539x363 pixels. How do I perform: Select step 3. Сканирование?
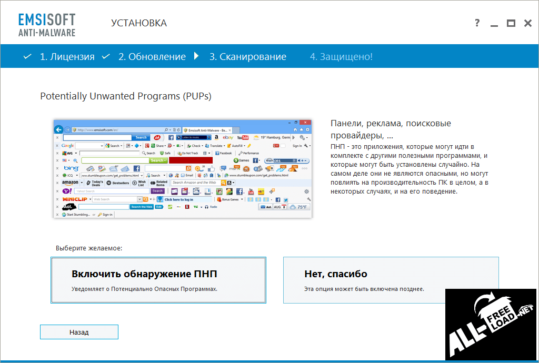pos(247,57)
